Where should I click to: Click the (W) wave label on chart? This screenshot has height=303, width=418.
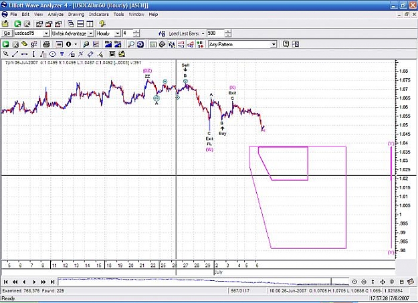point(209,150)
